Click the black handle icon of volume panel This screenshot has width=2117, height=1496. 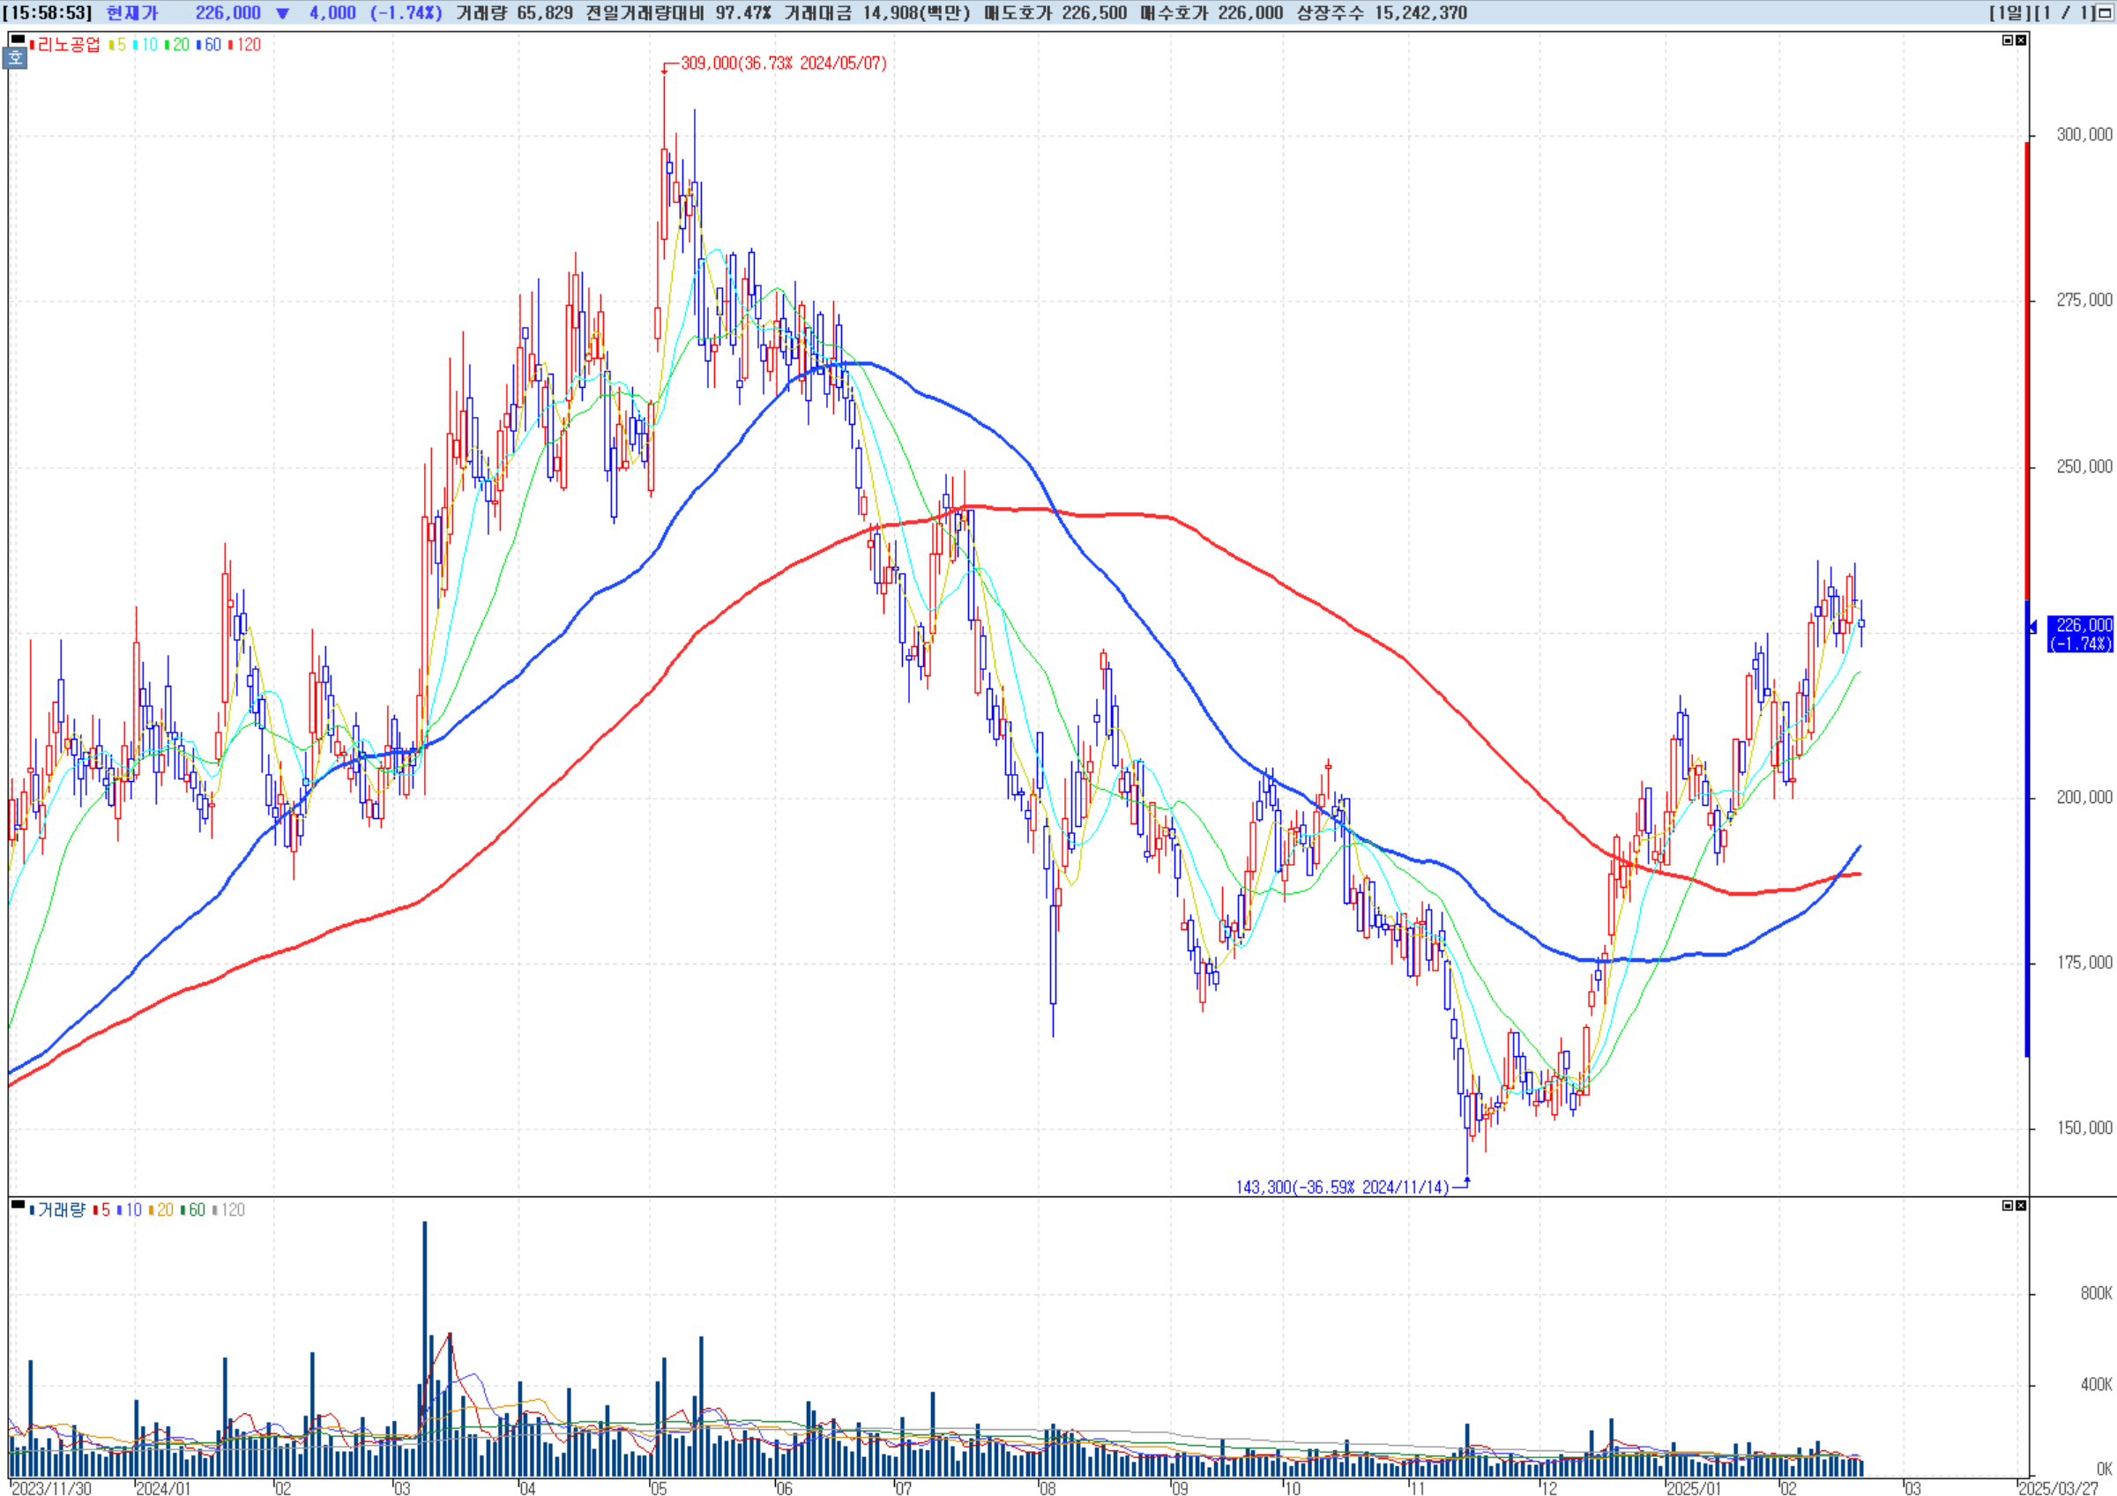18,1205
